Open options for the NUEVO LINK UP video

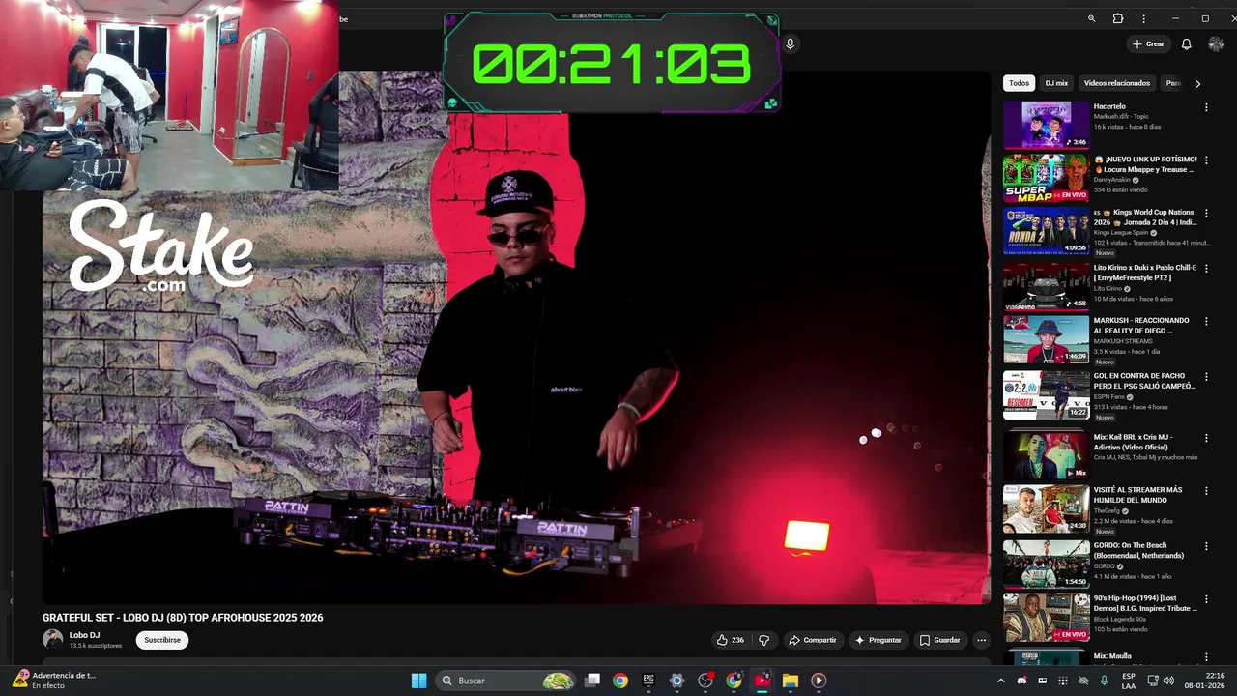click(1205, 160)
